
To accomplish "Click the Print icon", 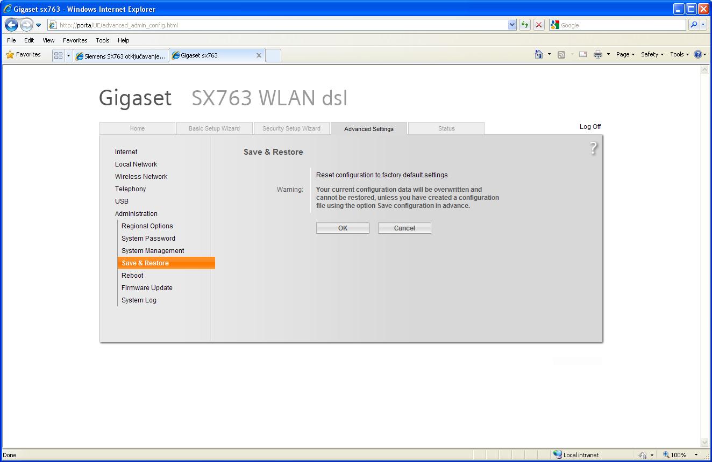I will pos(597,54).
